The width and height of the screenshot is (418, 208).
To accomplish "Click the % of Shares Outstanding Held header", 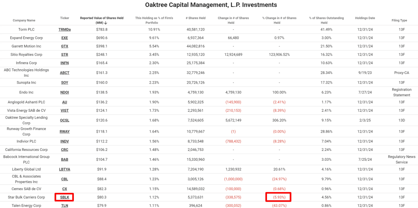I will pyautogui.click(x=326, y=20).
